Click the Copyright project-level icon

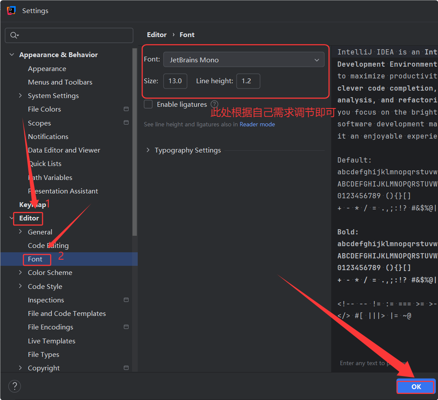point(126,368)
